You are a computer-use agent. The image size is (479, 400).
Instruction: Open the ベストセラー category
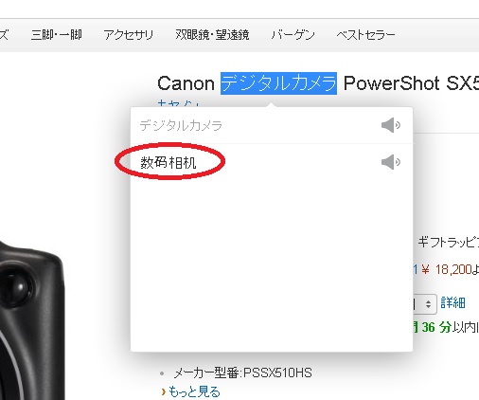(365, 34)
